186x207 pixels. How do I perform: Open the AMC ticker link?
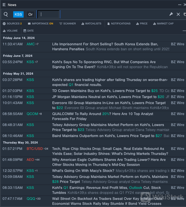(x=30, y=44)
